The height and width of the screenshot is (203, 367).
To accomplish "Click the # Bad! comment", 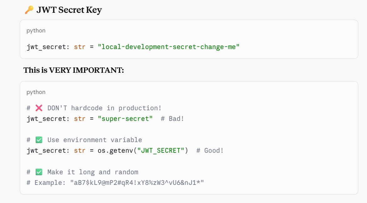I will 172,119.
